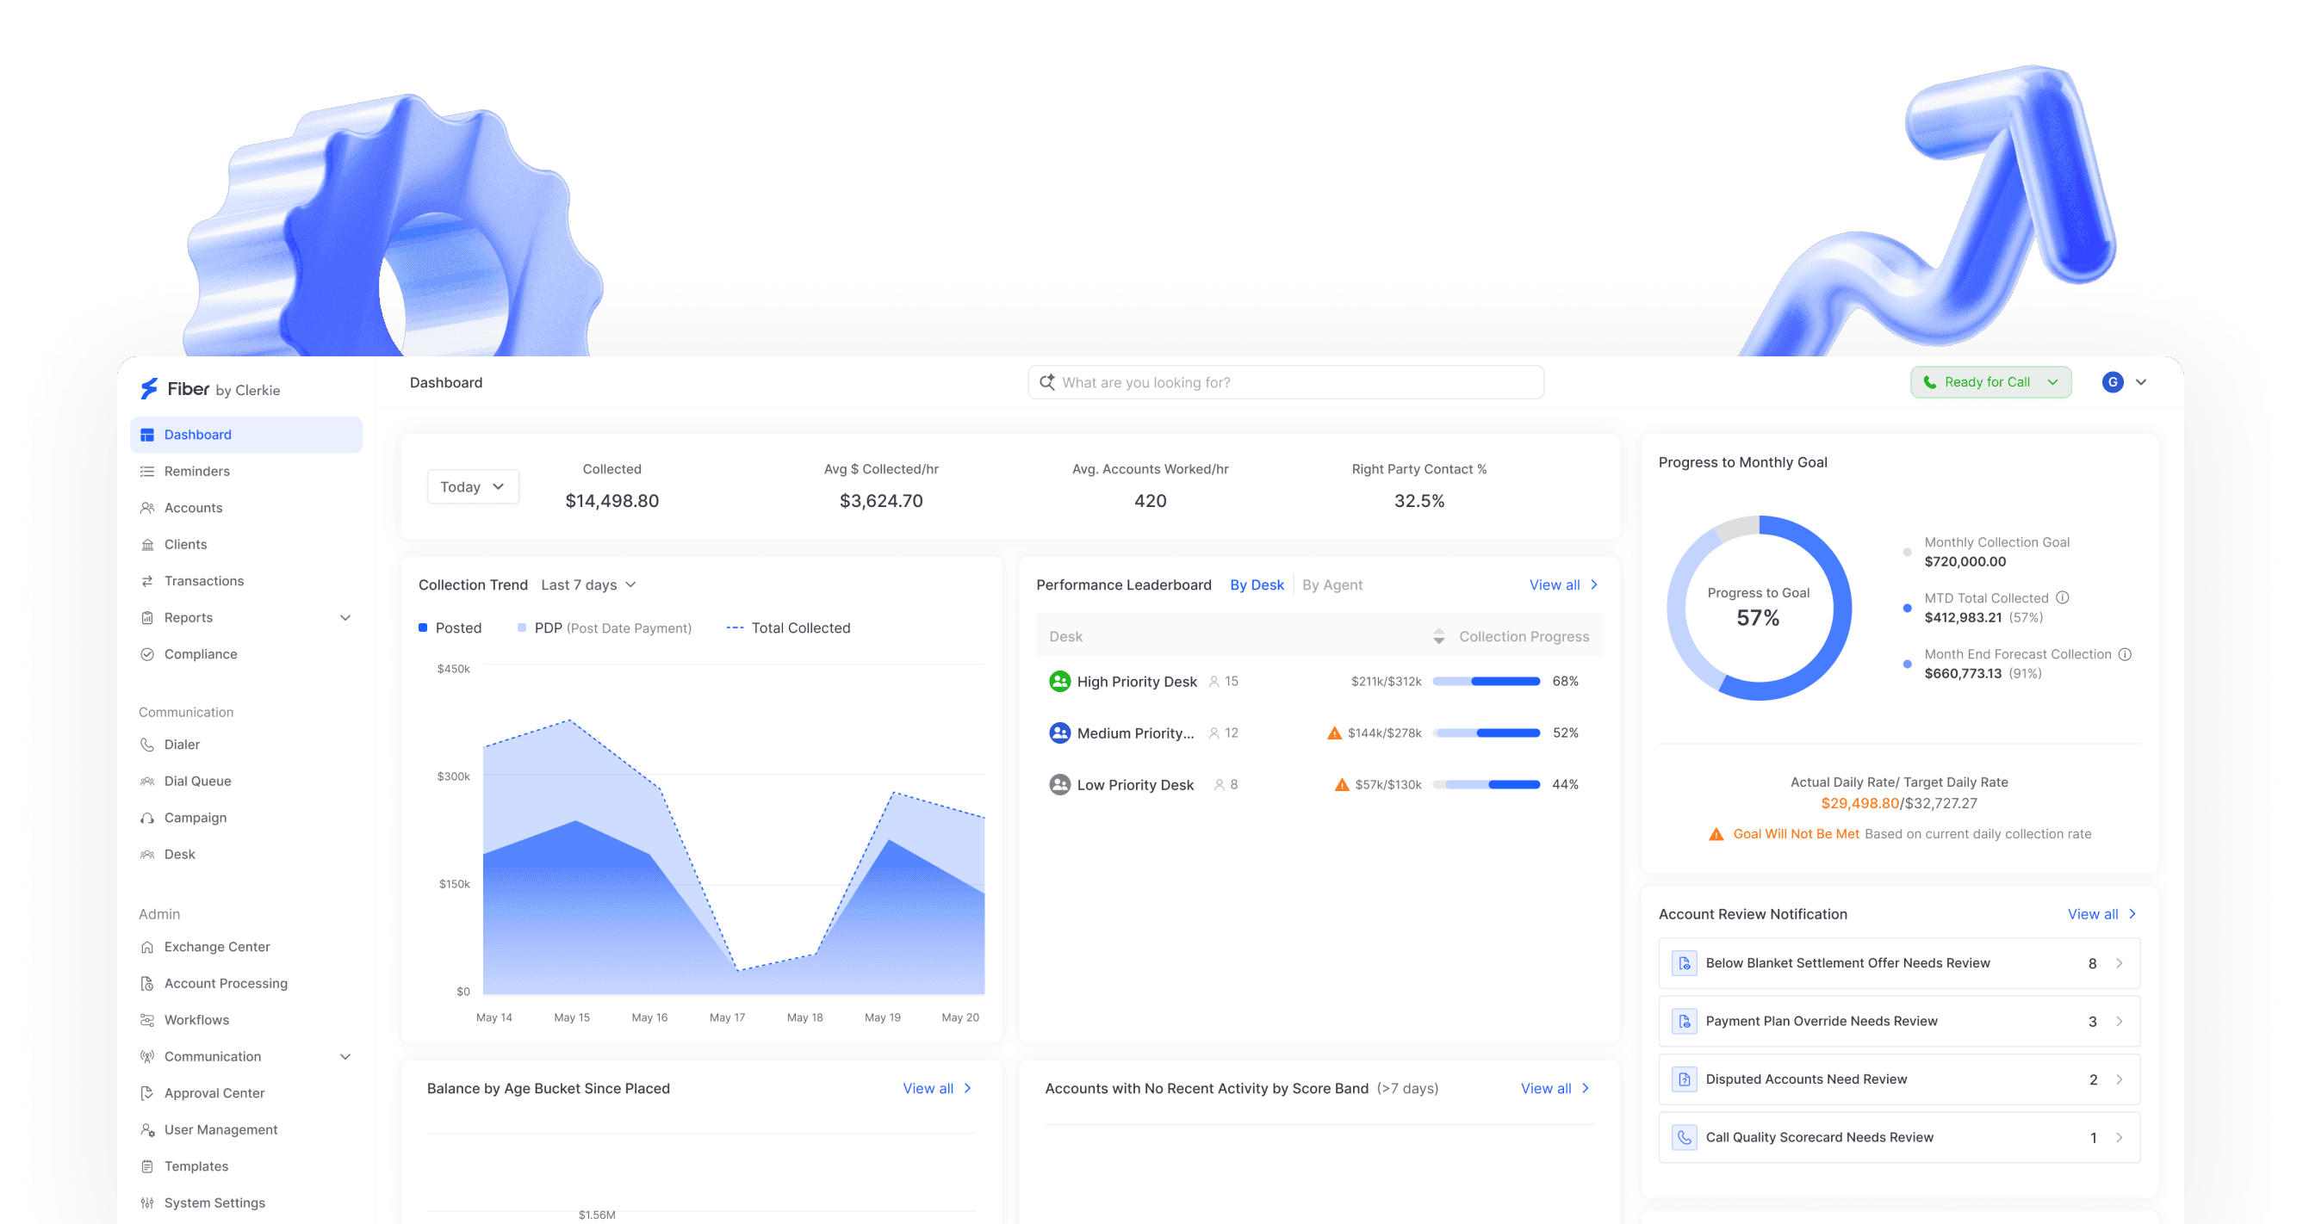This screenshot has height=1224, width=2303.
Task: Open Exchange Center via its house icon
Action: click(147, 947)
